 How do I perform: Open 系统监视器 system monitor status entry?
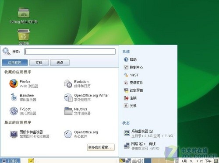[x=148, y=133]
